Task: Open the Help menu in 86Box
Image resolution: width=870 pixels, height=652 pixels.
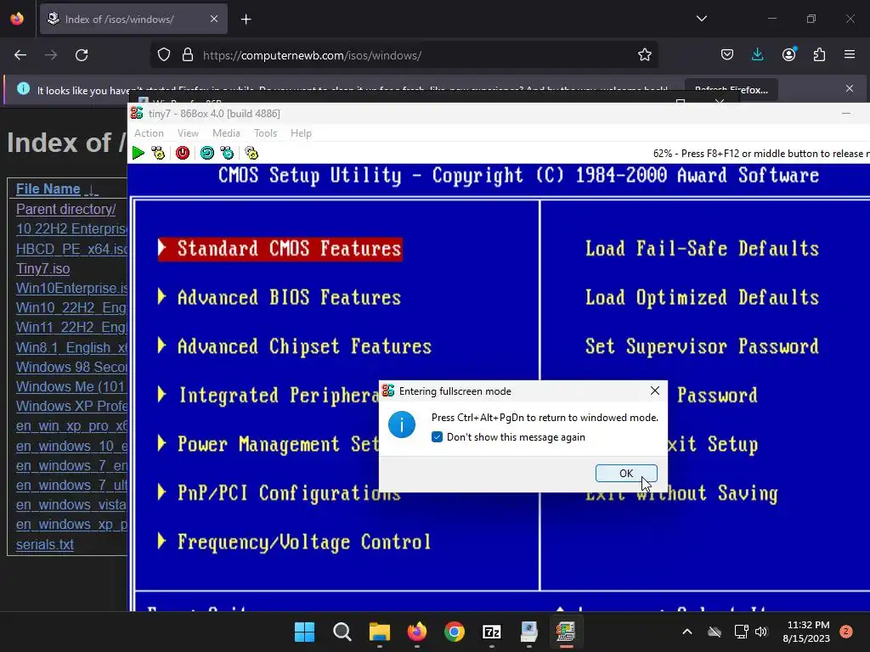Action: point(301,133)
